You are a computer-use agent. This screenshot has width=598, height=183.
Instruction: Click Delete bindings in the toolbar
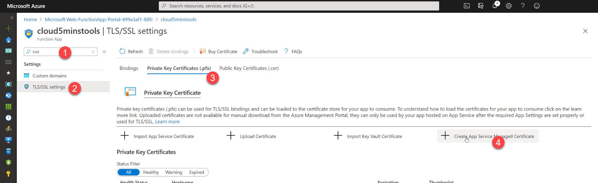pyautogui.click(x=168, y=51)
